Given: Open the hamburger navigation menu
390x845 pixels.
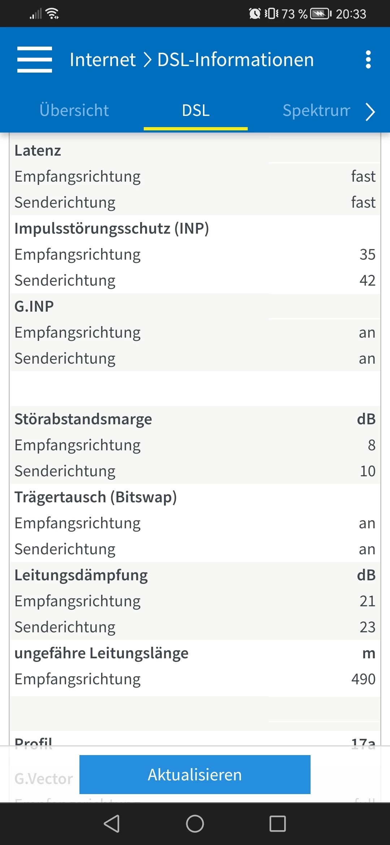Looking at the screenshot, I should (35, 60).
